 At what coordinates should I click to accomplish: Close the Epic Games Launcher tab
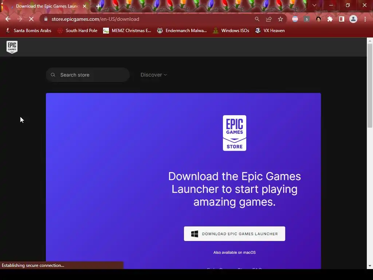click(85, 6)
